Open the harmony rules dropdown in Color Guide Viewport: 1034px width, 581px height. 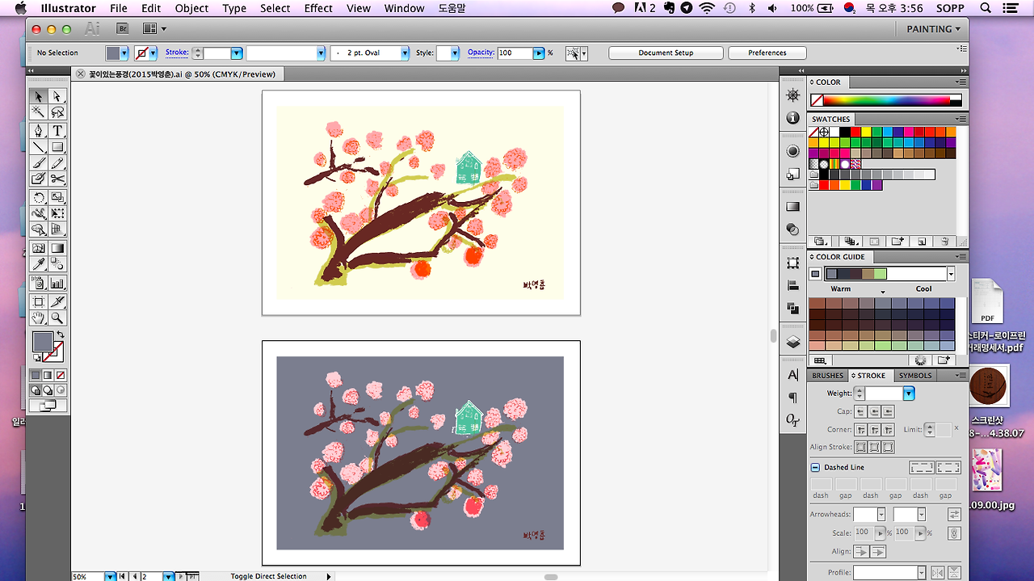[951, 274]
